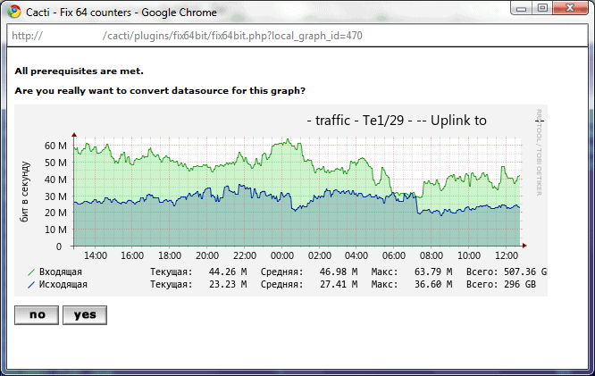Click the window title 'Cacti - Fix 64 counters'

(x=78, y=13)
